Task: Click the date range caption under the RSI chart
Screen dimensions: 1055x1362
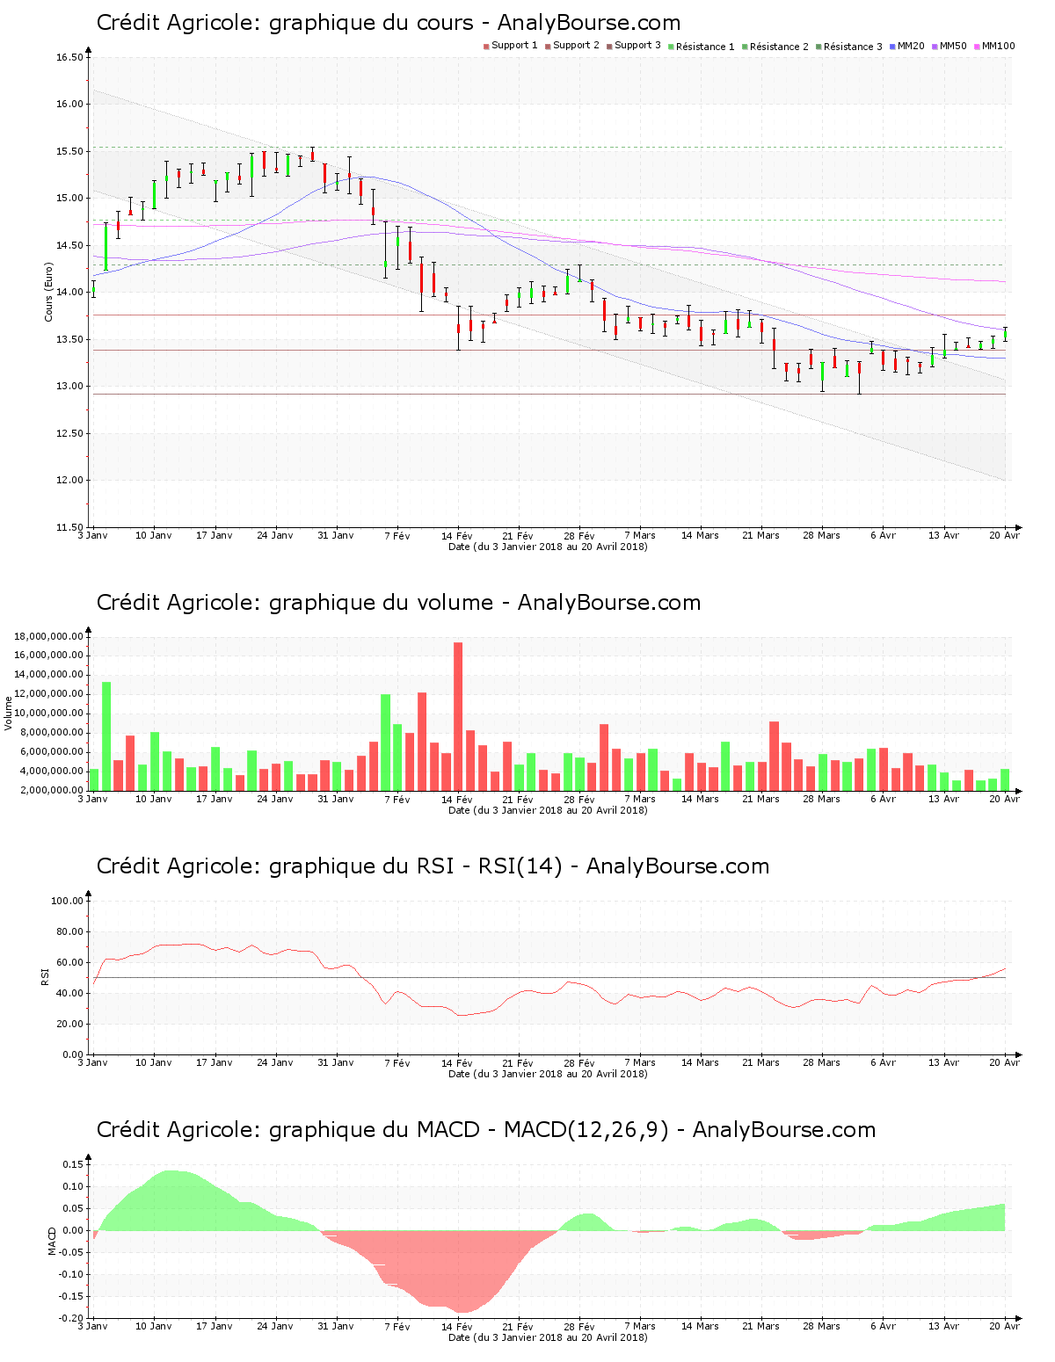Action: [548, 1074]
